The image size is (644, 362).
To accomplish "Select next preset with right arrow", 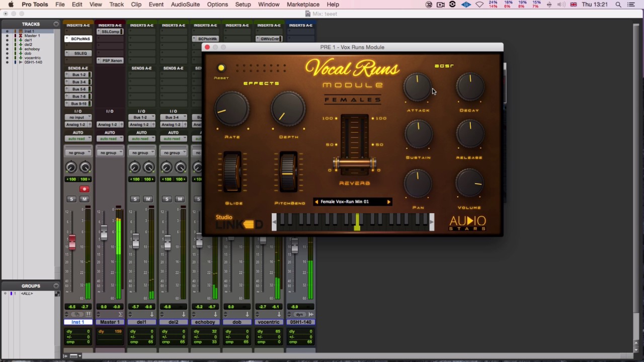I will 388,202.
